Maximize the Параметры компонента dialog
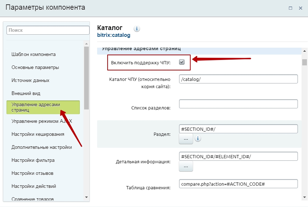Viewport: 308px width, 207px height. click(x=290, y=8)
